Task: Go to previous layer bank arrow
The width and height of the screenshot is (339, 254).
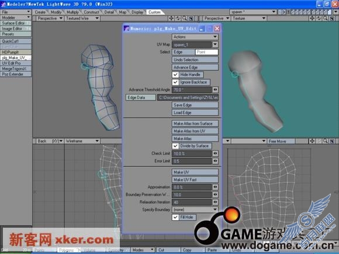Action: pos(280,12)
